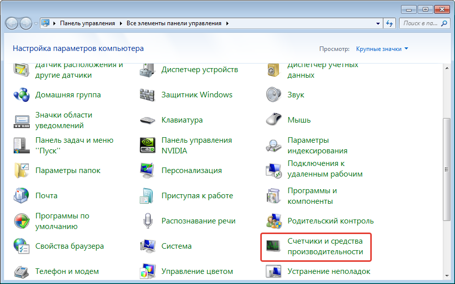
Task: Expand the recent pages arrow beside navigation buttons
Action: (36, 24)
